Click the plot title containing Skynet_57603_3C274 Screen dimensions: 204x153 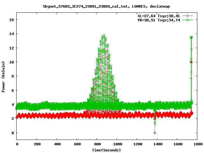pyautogui.click(x=102, y=6)
